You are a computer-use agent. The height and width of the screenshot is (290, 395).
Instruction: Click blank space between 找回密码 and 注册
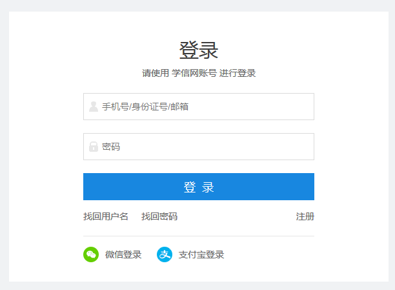tap(237, 216)
